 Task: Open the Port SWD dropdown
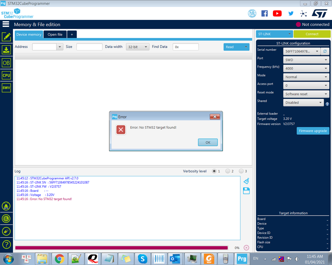tap(306, 60)
